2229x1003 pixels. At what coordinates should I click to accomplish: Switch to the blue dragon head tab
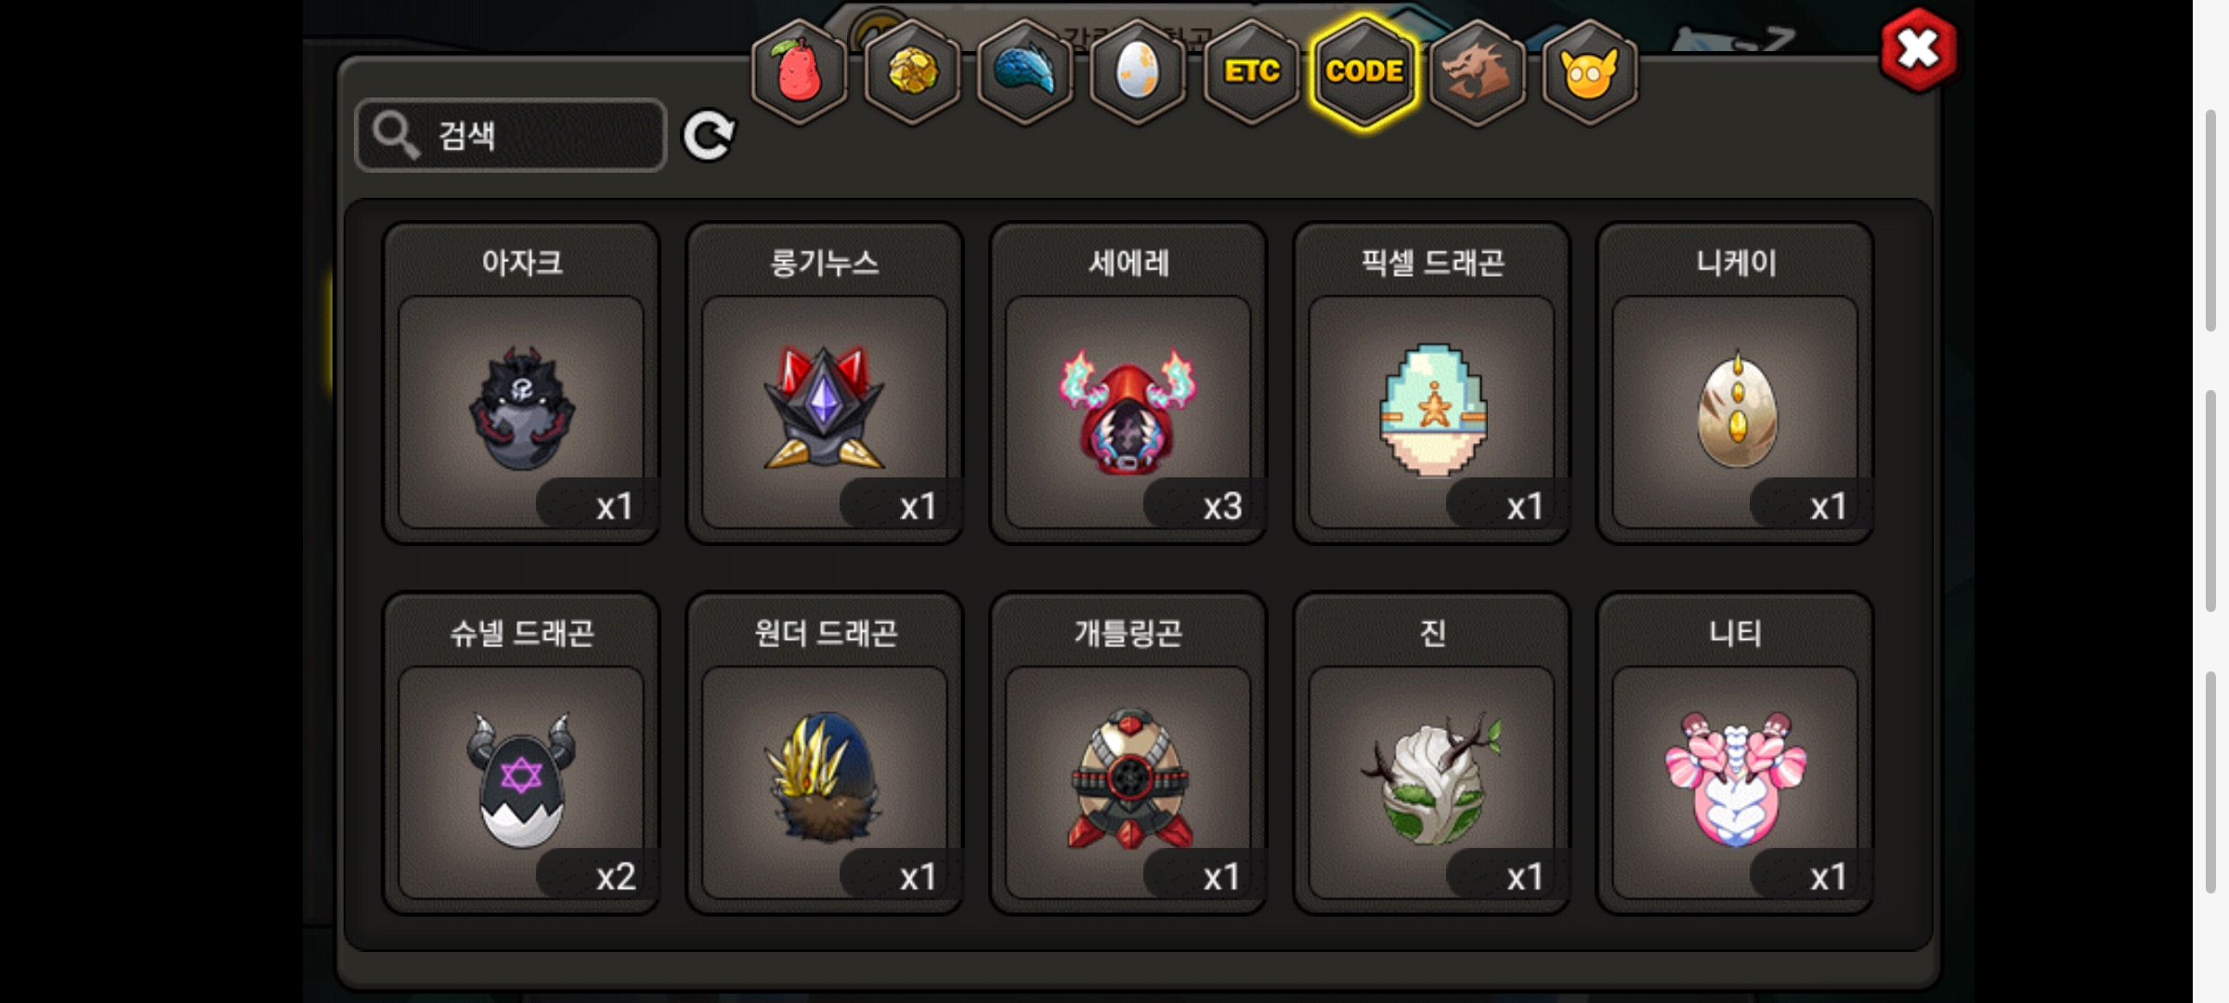pos(1025,72)
